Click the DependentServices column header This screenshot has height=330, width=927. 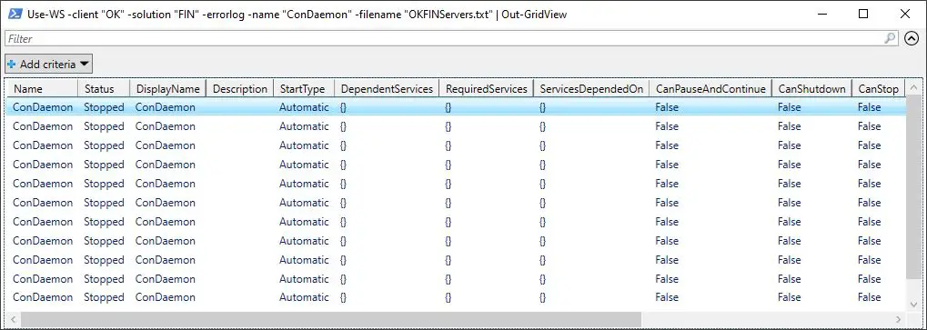[x=388, y=88]
